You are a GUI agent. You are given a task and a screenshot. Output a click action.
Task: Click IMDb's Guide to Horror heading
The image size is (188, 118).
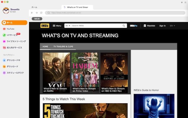click(146, 90)
